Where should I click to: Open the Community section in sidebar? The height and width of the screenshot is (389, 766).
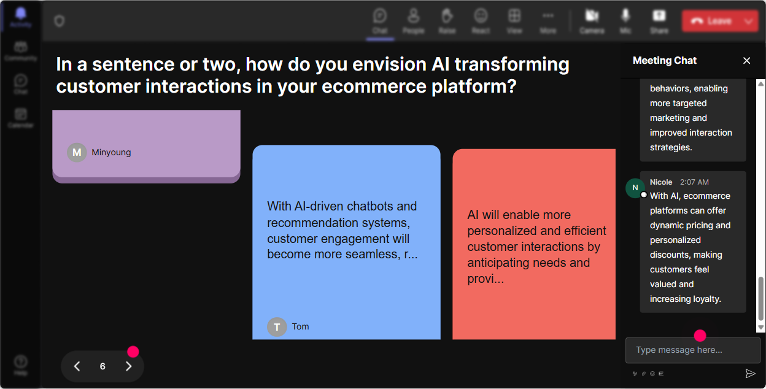tap(21, 51)
